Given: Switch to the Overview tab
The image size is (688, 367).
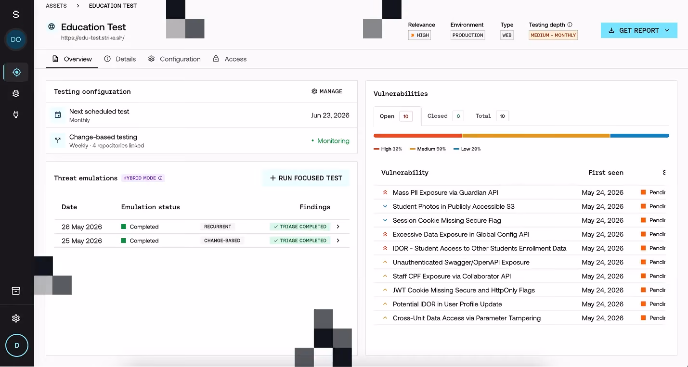Looking at the screenshot, I should tap(72, 59).
